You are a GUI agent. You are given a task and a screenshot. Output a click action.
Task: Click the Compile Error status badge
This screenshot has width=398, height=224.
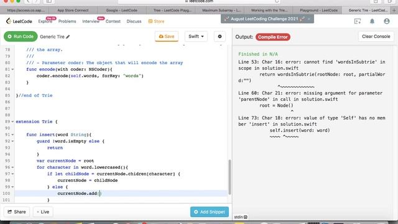pos(272,37)
